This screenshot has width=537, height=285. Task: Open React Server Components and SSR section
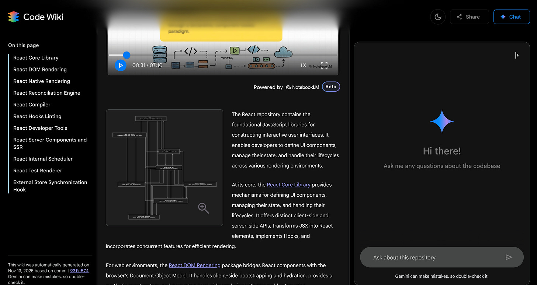[50, 143]
